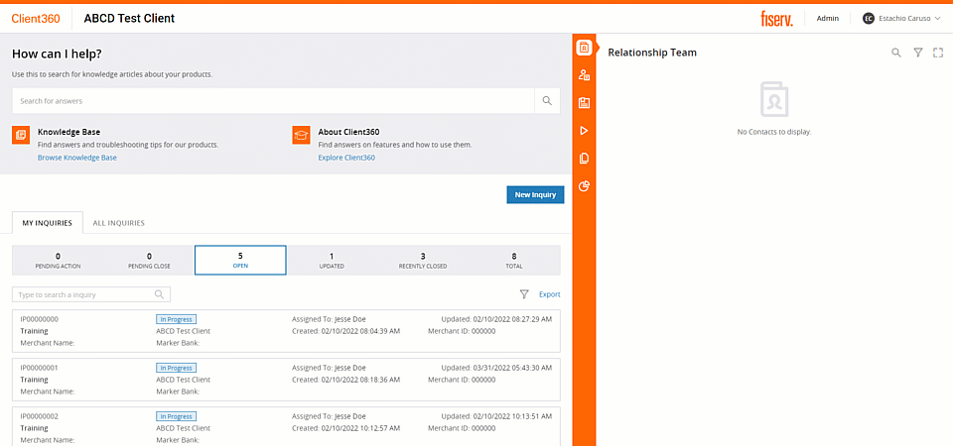Filter the Relationship Team panel
The height and width of the screenshot is (446, 953).
(x=918, y=53)
